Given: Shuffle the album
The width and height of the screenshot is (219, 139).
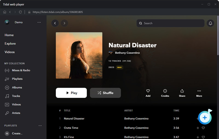Looking at the screenshot, I should (x=105, y=93).
